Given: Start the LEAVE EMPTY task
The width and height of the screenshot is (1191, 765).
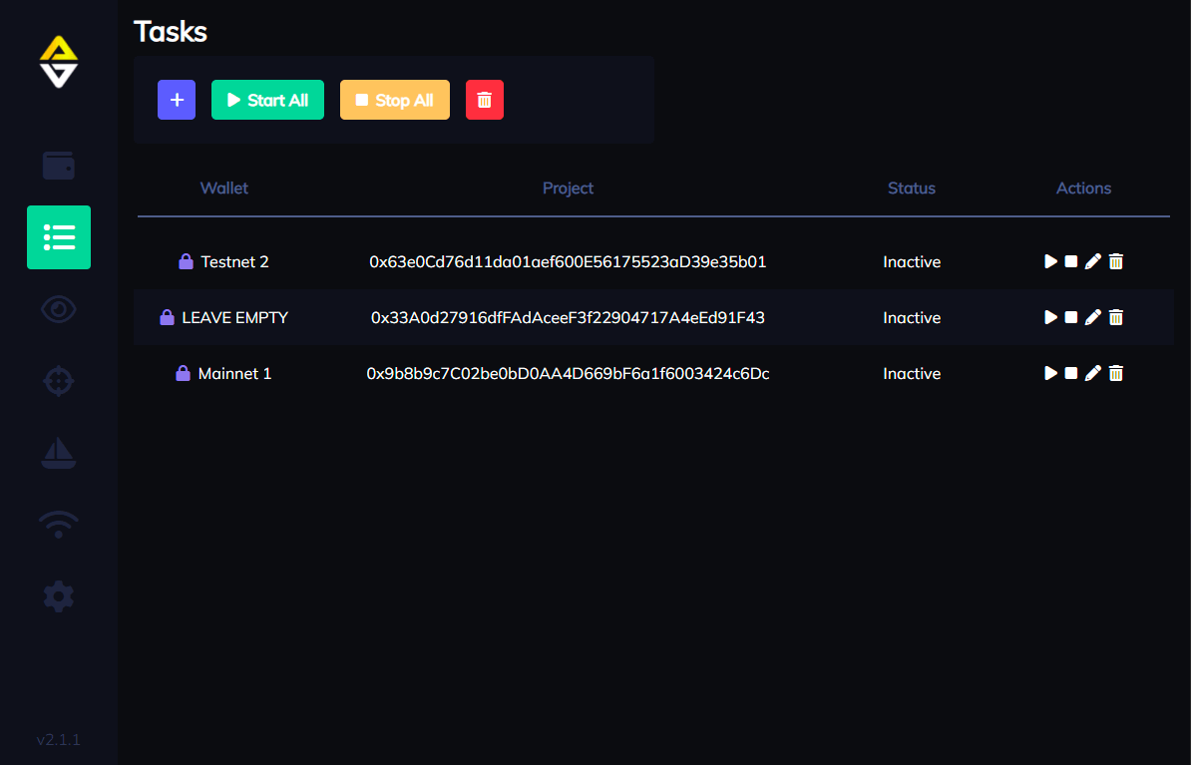Looking at the screenshot, I should (1050, 317).
